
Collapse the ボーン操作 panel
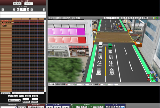click(x=46, y=105)
